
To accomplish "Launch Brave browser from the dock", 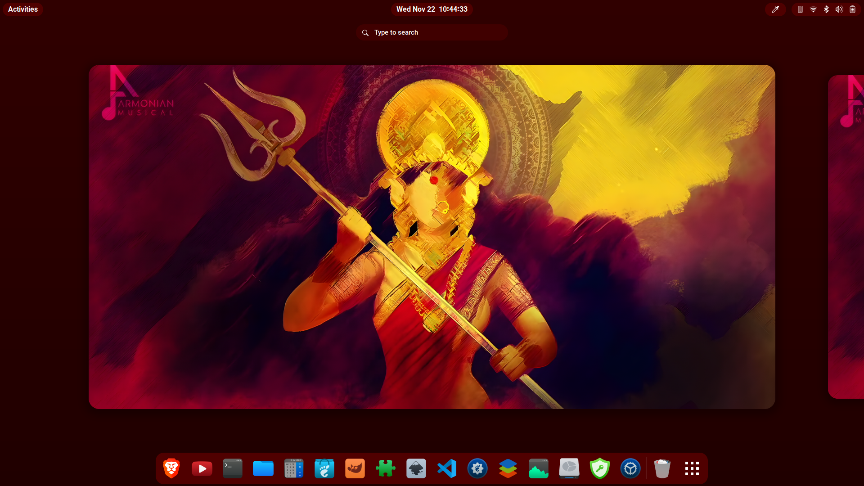I will click(x=171, y=468).
